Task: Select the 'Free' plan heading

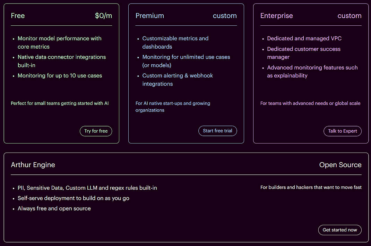Action: (18, 16)
